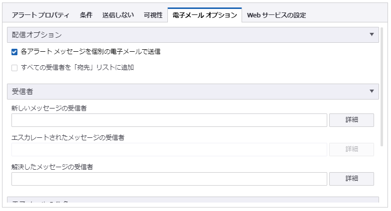391x211 pixels.
Task: Focus the 新しいメッセージの受信者 text field
Action: (169, 120)
